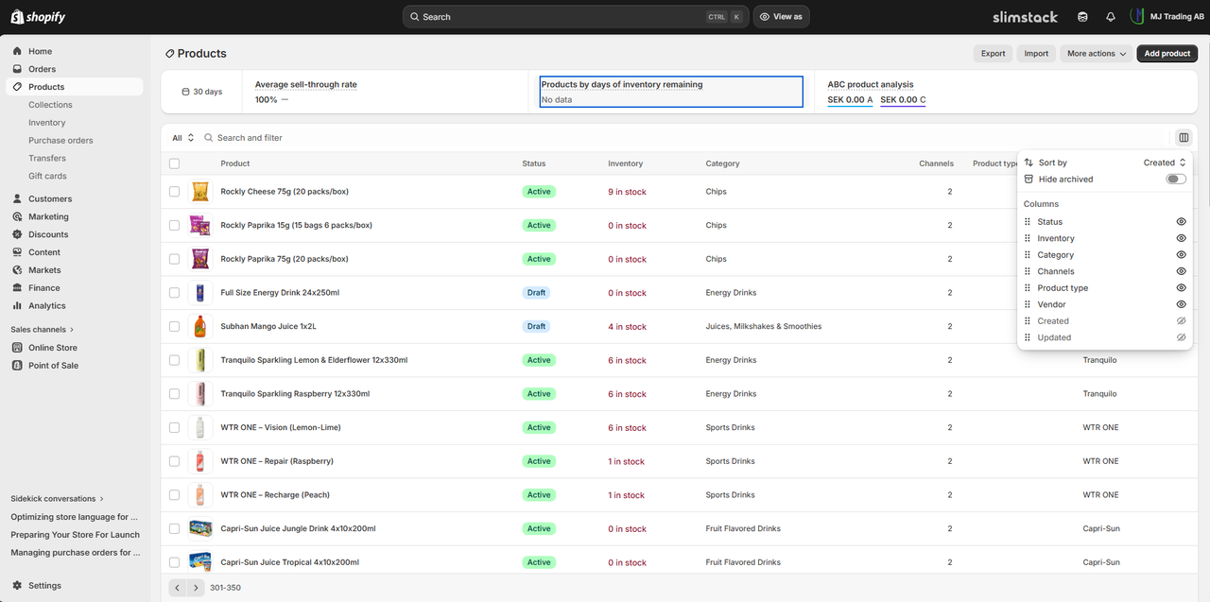
Task: Click the Average sell-through rate card
Action: pos(386,92)
